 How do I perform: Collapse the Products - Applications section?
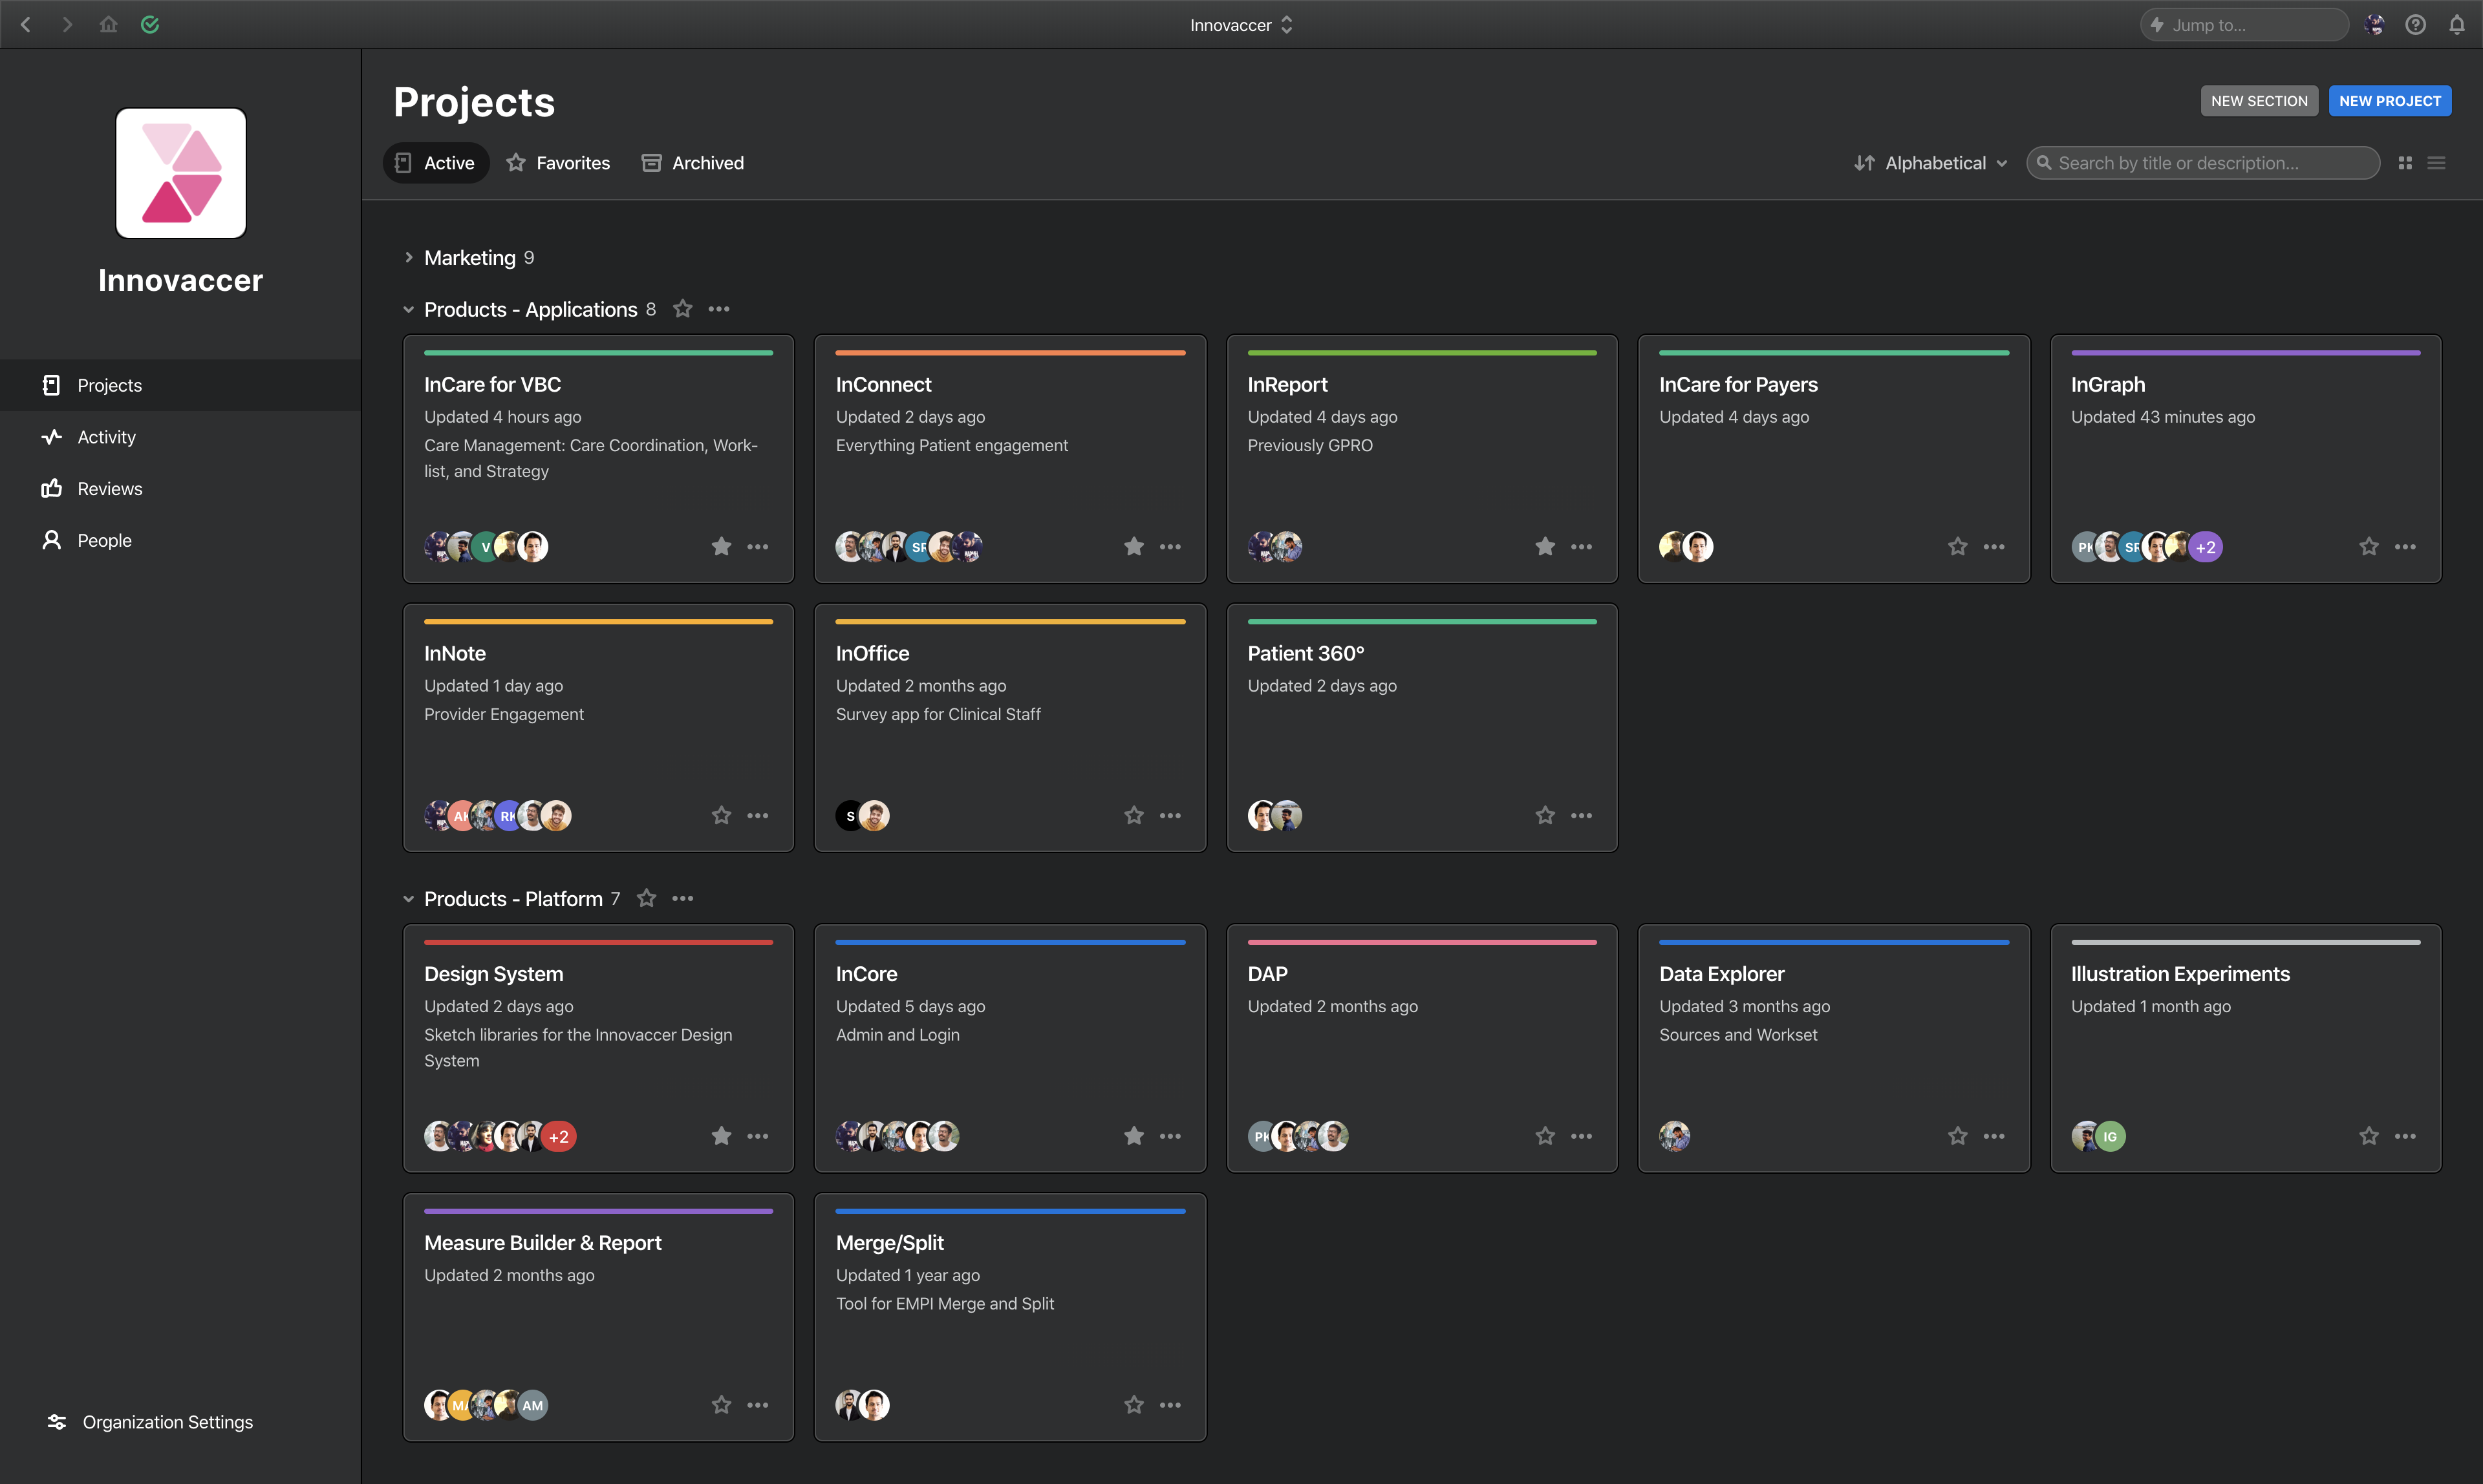[408, 310]
